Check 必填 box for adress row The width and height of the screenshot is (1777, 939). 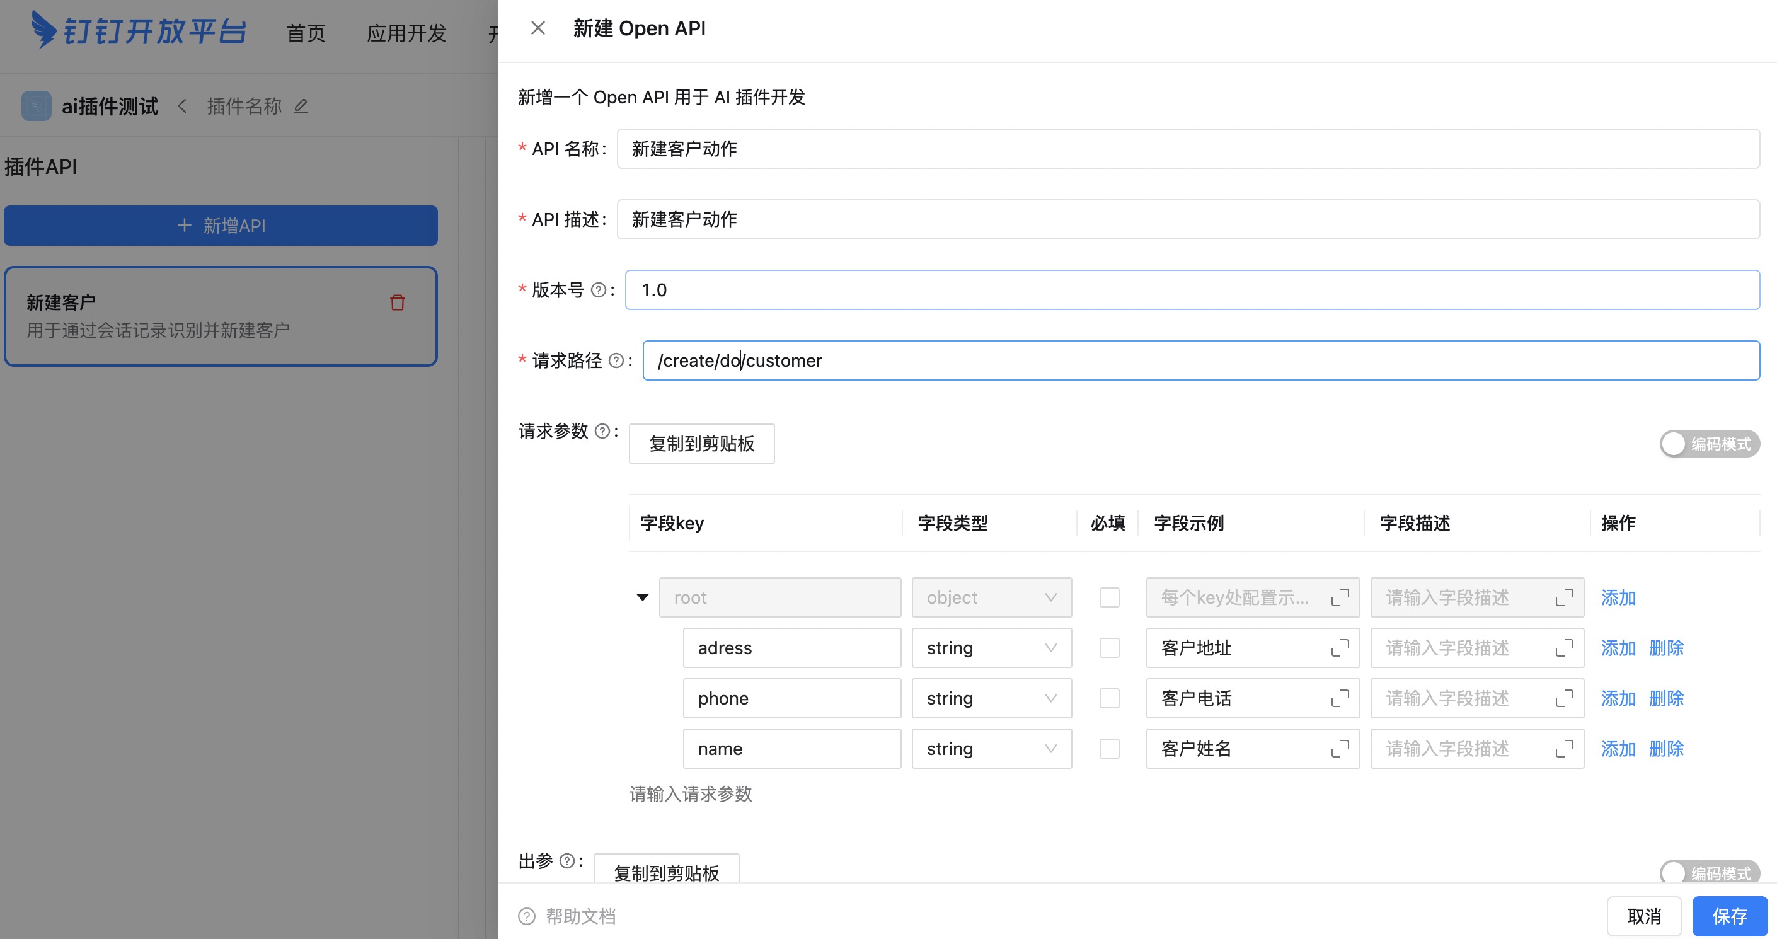[1109, 648]
